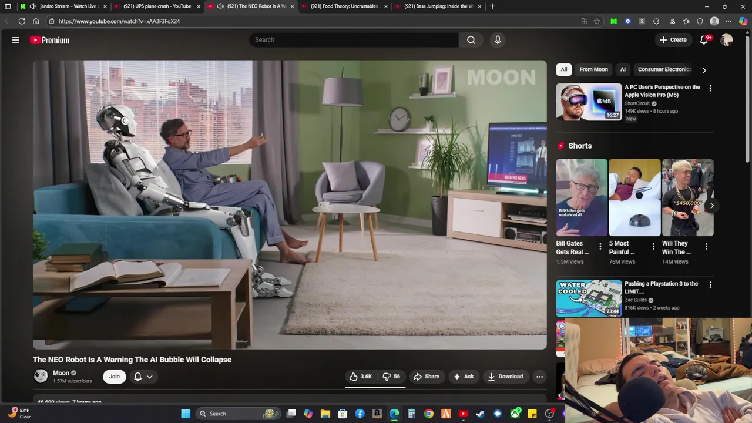Open options menu for Apple Vision Pro video
The width and height of the screenshot is (752, 423).
[x=710, y=88]
